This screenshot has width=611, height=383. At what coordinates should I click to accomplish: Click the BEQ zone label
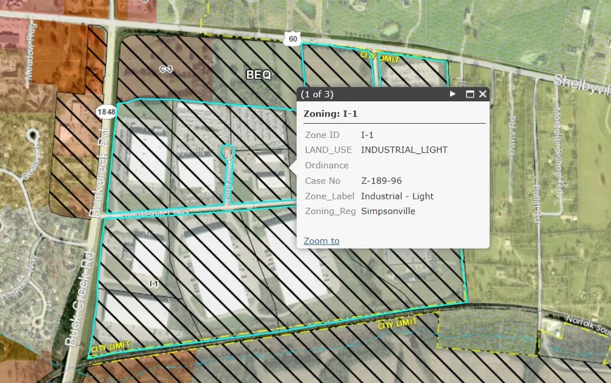coord(258,75)
